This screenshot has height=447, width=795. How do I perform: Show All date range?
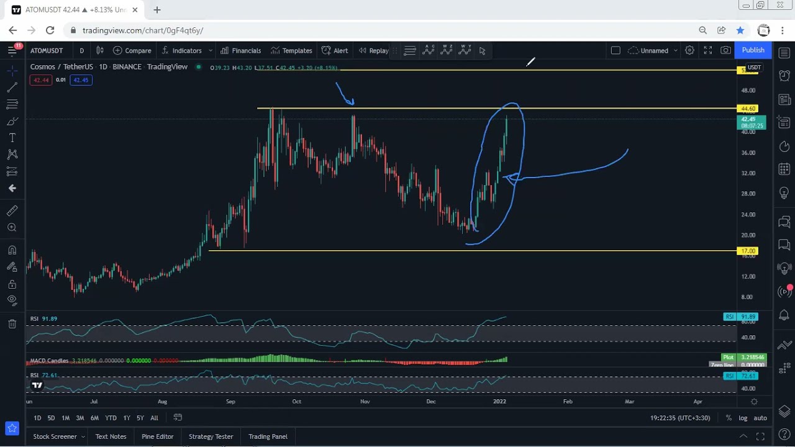[x=154, y=418]
